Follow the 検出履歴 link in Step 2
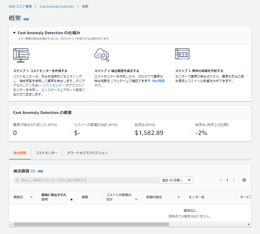Screen dimensions: 260x234 [x=158, y=81]
